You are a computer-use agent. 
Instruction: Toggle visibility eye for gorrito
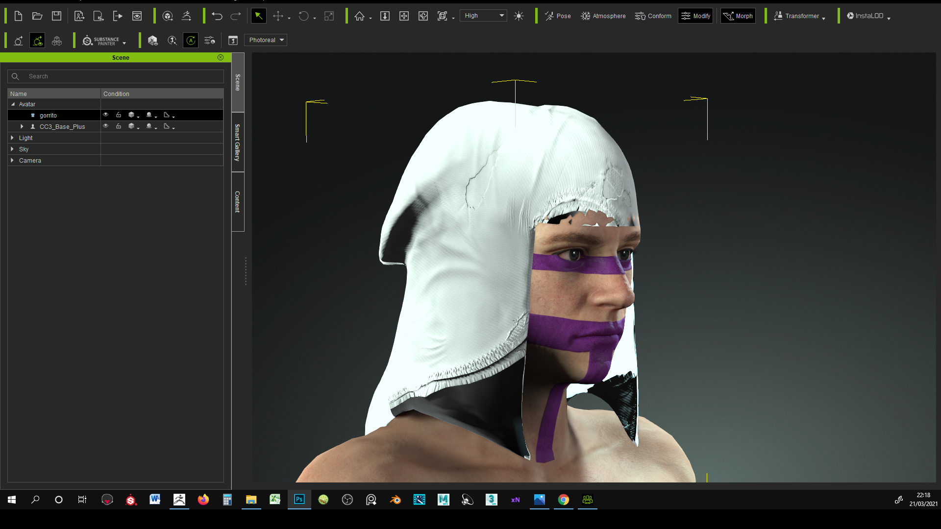(105, 115)
